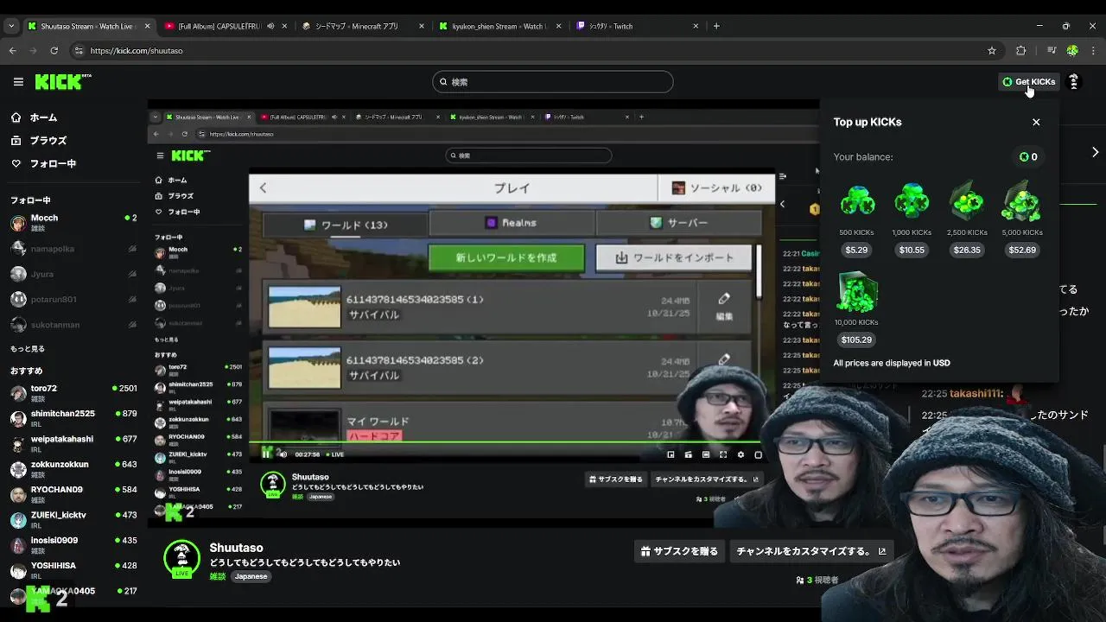Buy 500 KICKs for $5.29
This screenshot has width=1106, height=622.
coord(856,250)
